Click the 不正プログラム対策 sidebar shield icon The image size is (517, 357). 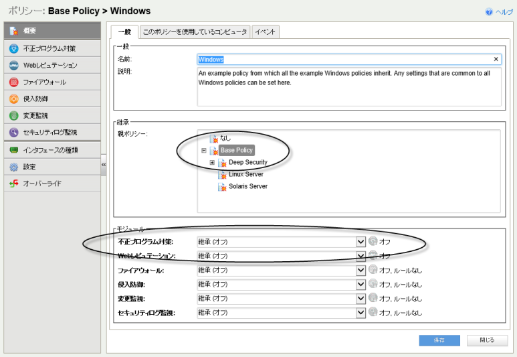tap(13, 48)
